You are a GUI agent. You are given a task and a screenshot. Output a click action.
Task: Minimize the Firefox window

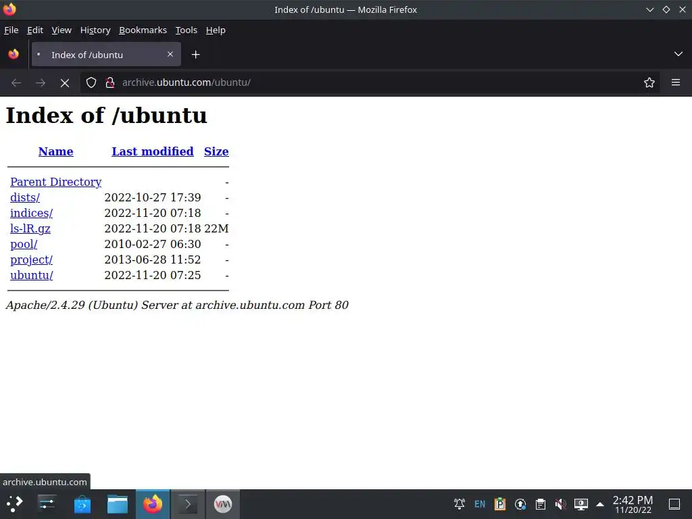[x=649, y=9]
